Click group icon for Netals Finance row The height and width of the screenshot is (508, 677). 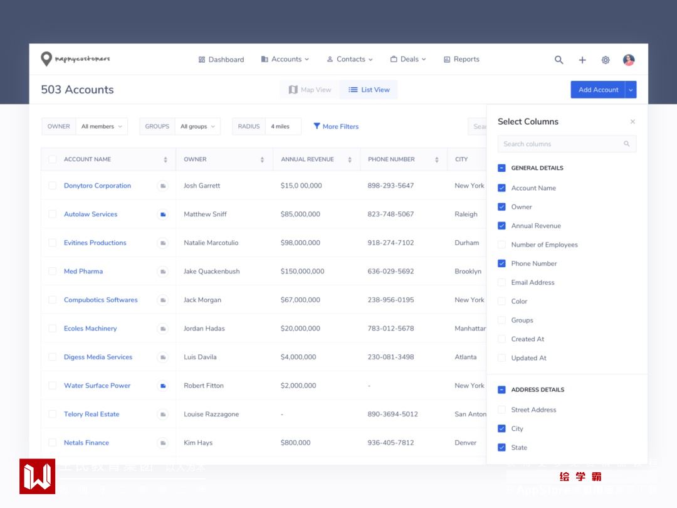pos(163,443)
